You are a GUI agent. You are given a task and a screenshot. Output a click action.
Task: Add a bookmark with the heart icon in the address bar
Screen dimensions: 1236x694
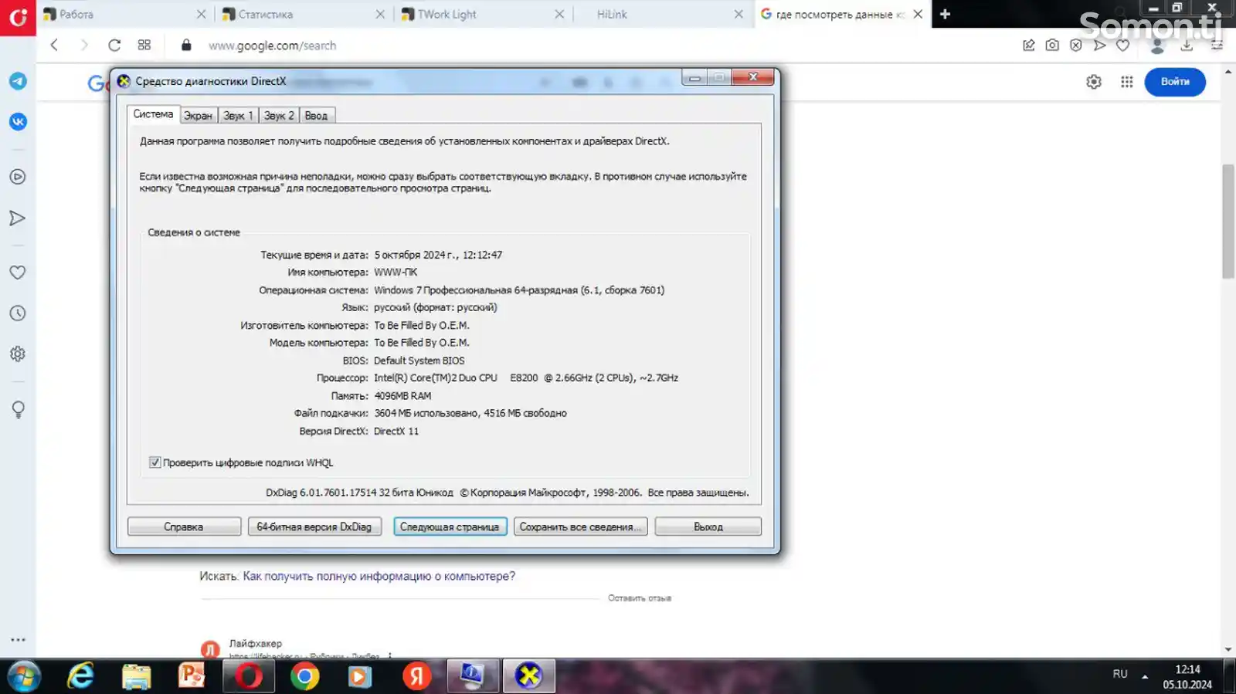1122,45
